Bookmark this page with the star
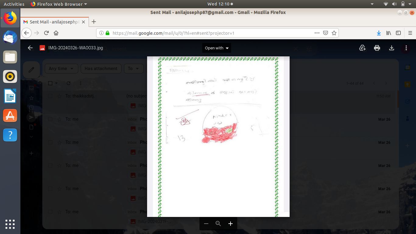 coord(334,33)
